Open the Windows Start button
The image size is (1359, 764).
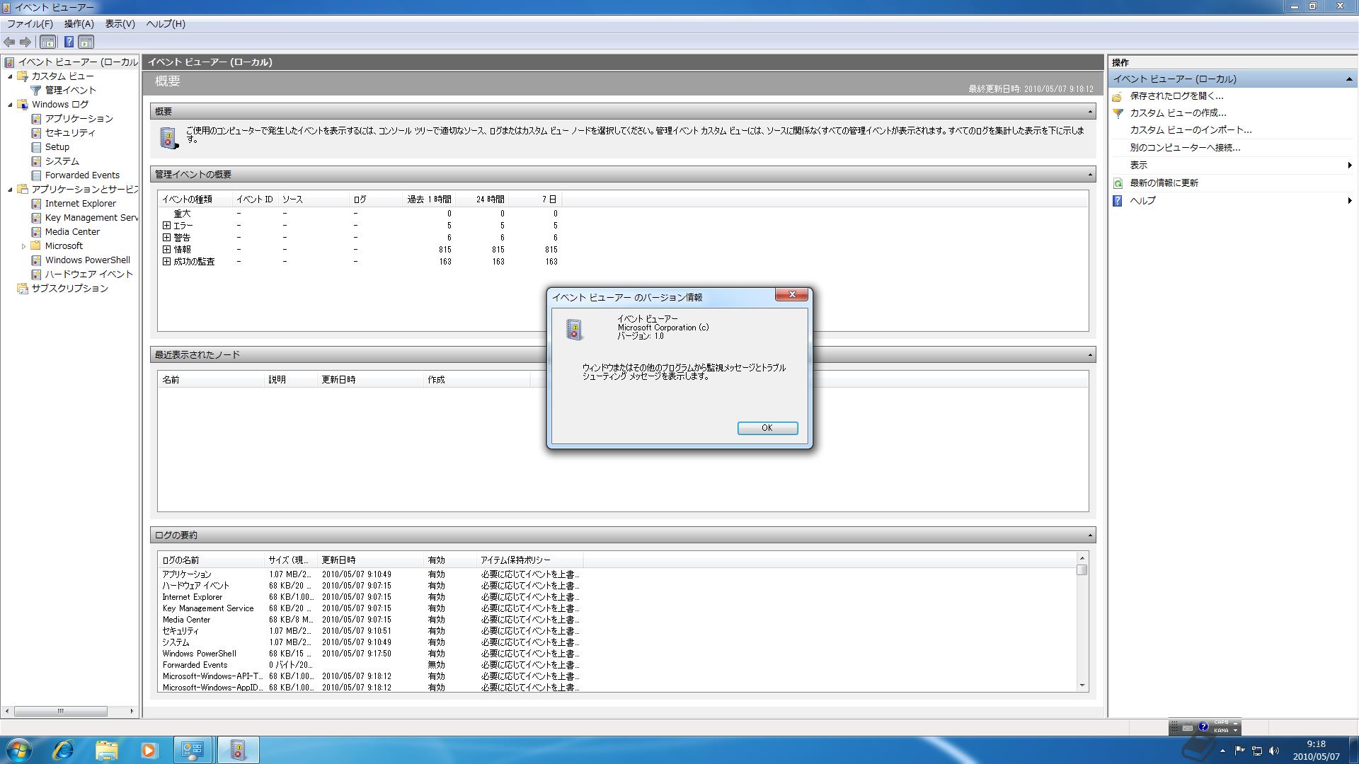[18, 750]
